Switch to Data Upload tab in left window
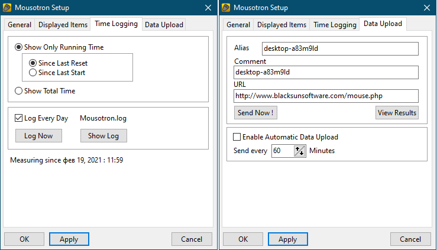Screen dimensions: 437x250 pyautogui.click(x=164, y=24)
